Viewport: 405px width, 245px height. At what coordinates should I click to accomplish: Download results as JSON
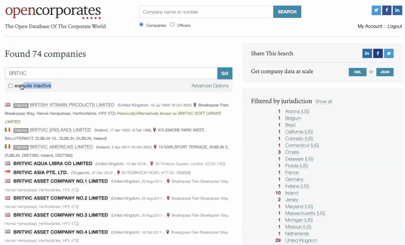pos(385,72)
